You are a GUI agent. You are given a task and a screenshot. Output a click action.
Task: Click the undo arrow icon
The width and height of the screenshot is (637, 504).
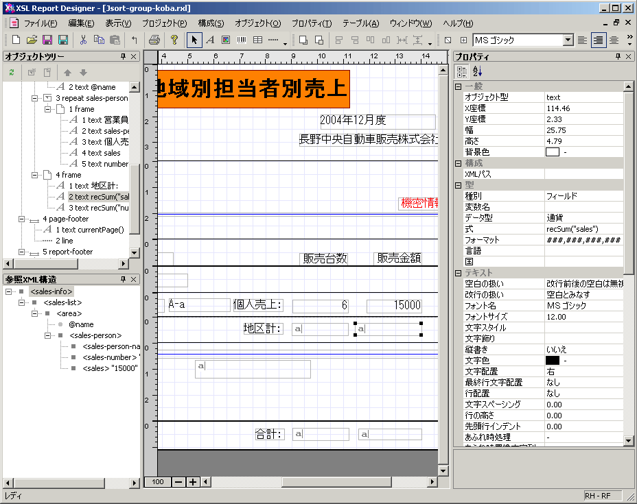pyautogui.click(x=135, y=40)
